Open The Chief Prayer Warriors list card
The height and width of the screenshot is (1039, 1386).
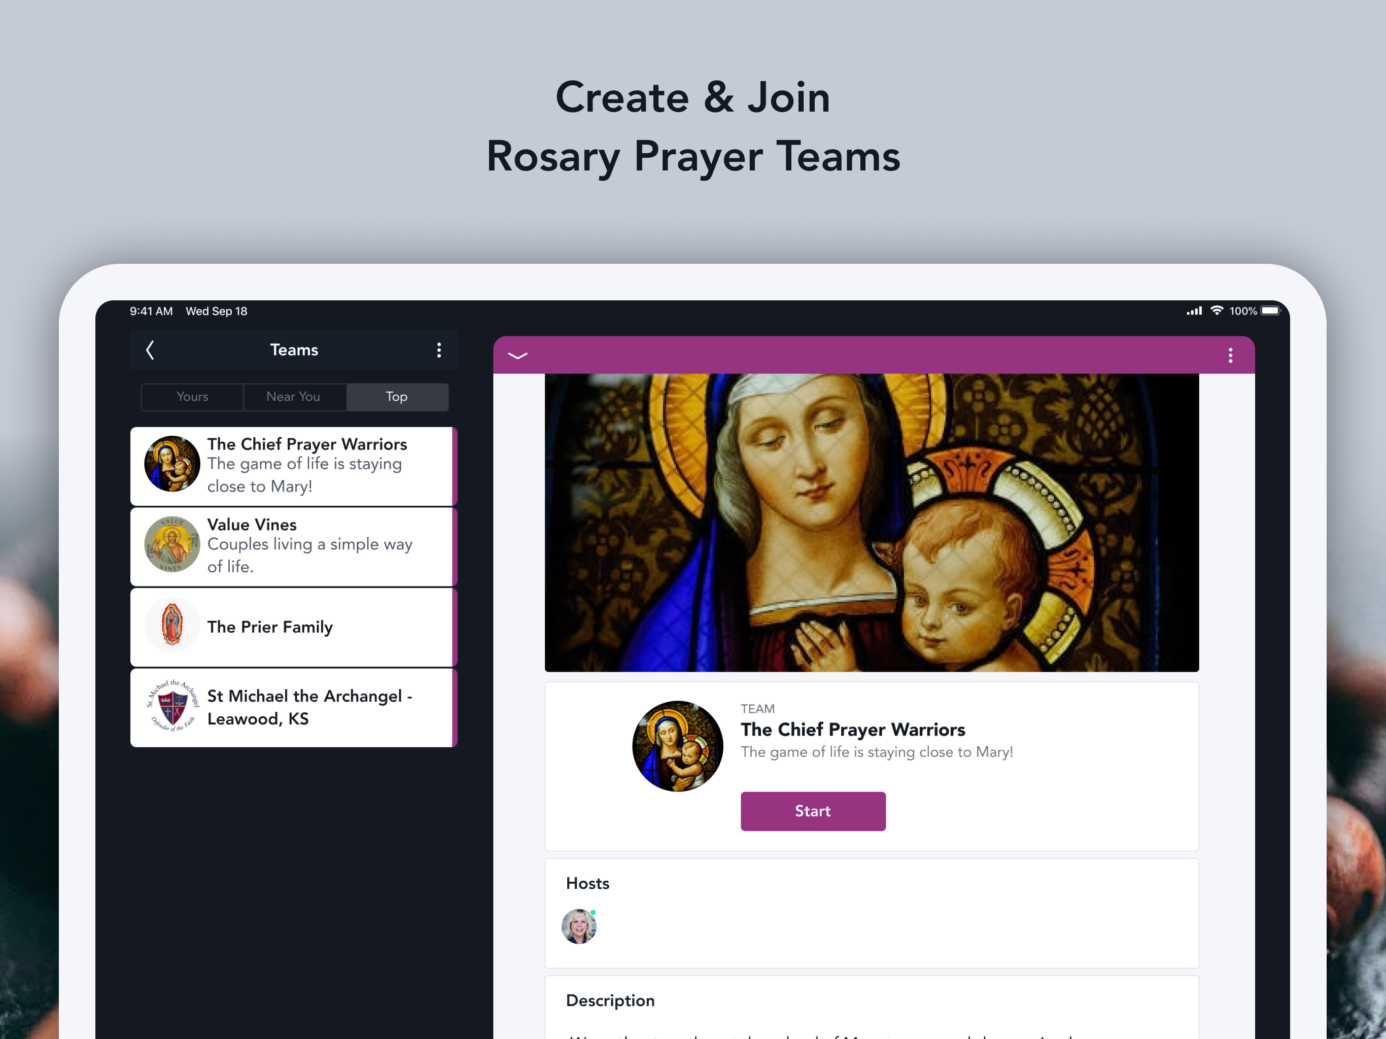tap(293, 466)
